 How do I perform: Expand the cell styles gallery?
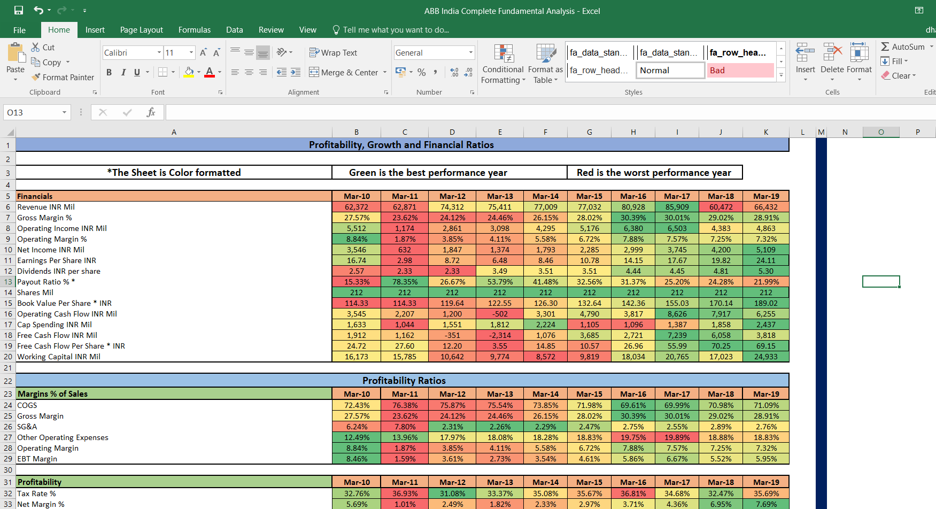click(781, 75)
